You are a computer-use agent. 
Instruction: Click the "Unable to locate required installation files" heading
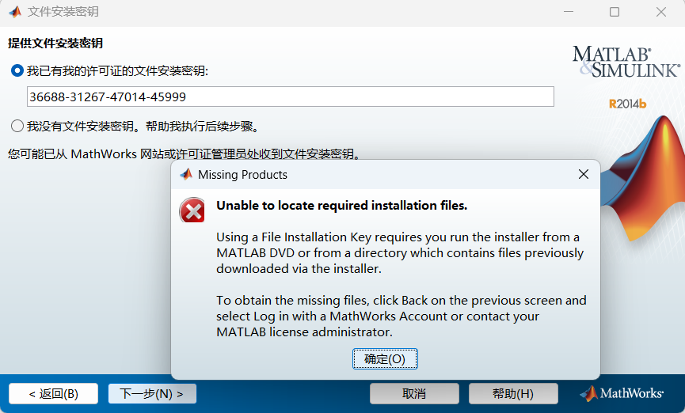[x=342, y=206]
